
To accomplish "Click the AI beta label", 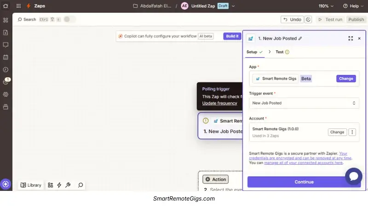I will [x=206, y=36].
